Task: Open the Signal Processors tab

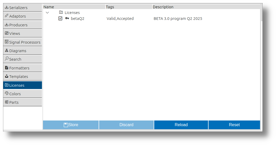Action: tap(23, 42)
